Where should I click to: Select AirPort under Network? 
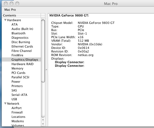pos(16,108)
